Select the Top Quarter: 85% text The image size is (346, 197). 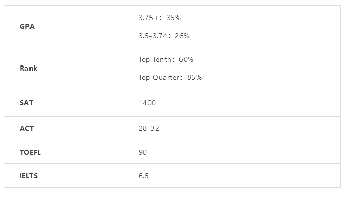point(170,78)
